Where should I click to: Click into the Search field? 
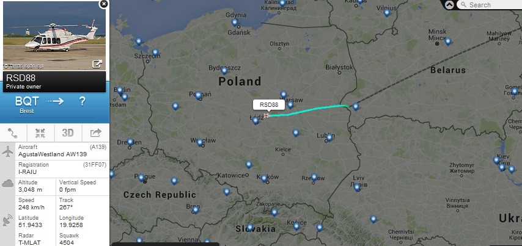[490, 5]
